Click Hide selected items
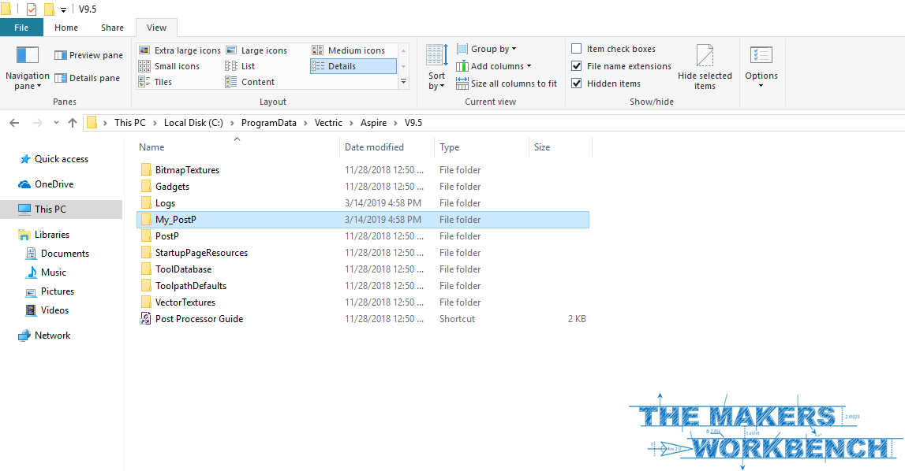Screen dimensions: 905x471 click(x=705, y=68)
